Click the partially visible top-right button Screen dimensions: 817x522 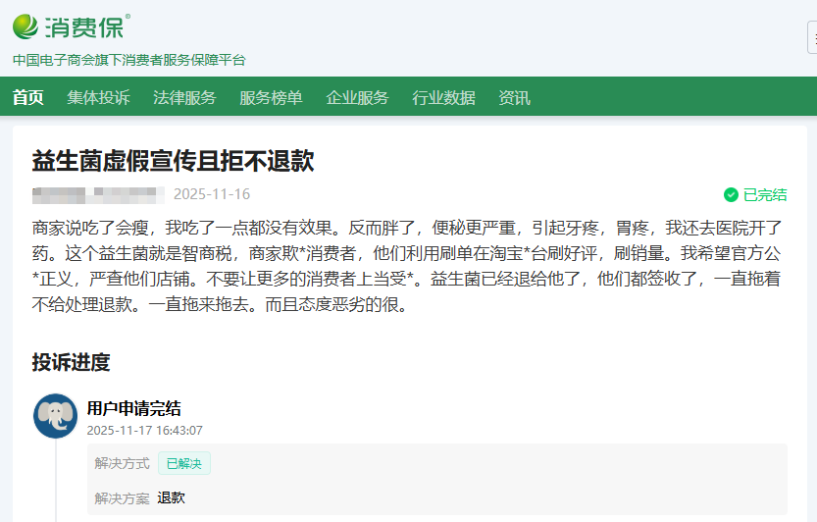[x=811, y=37]
